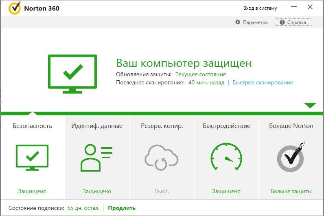Open the Быстродействие tab
Image resolution: width=324 pixels, height=216 pixels.
click(x=226, y=157)
